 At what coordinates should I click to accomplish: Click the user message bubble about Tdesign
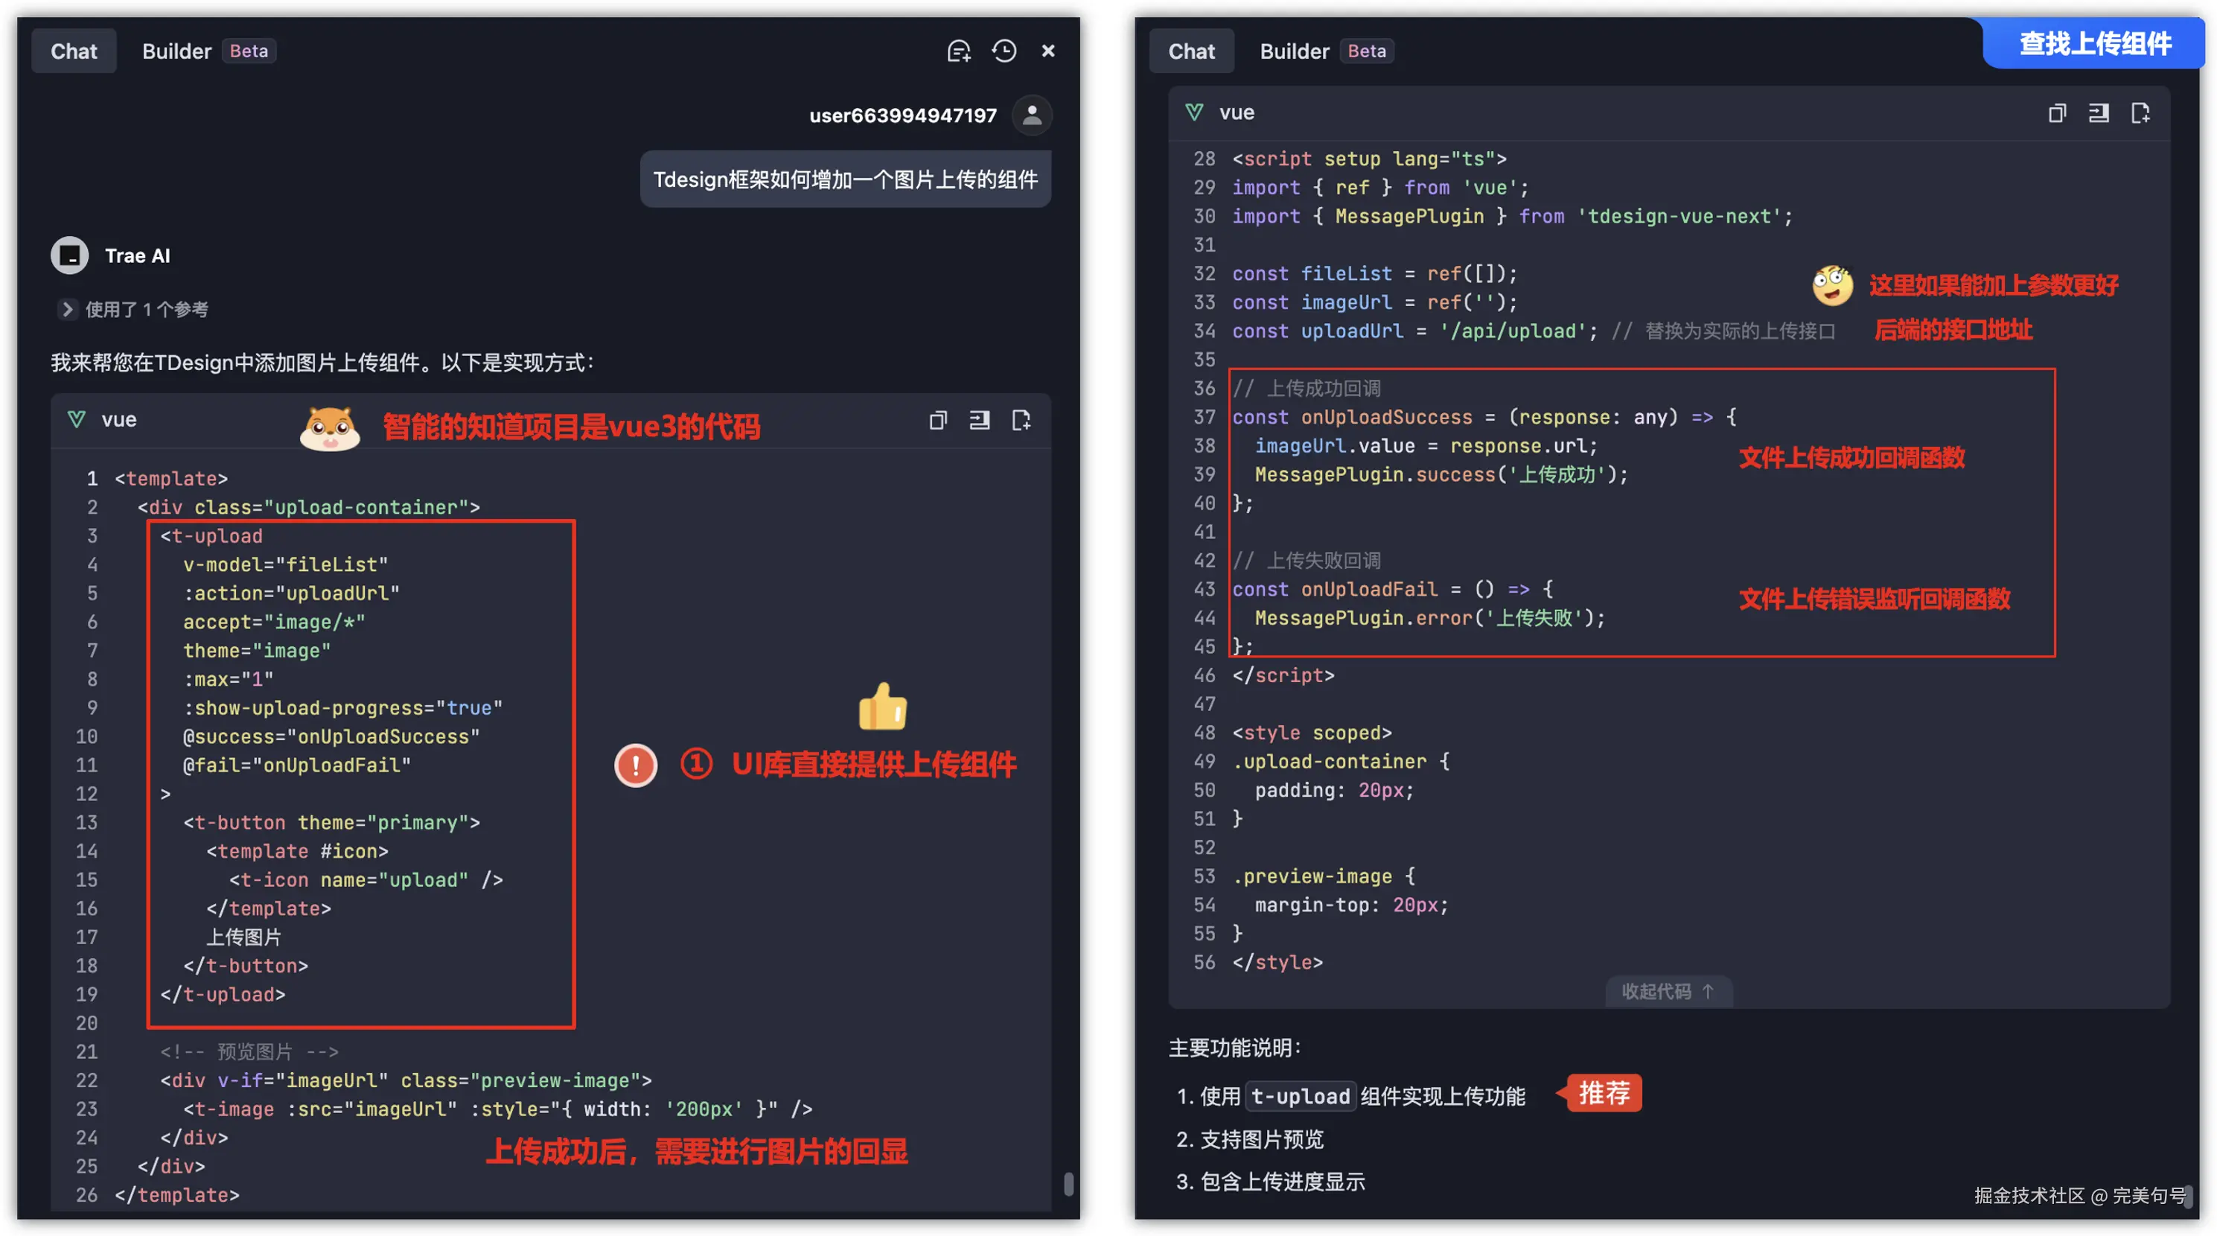click(x=844, y=179)
